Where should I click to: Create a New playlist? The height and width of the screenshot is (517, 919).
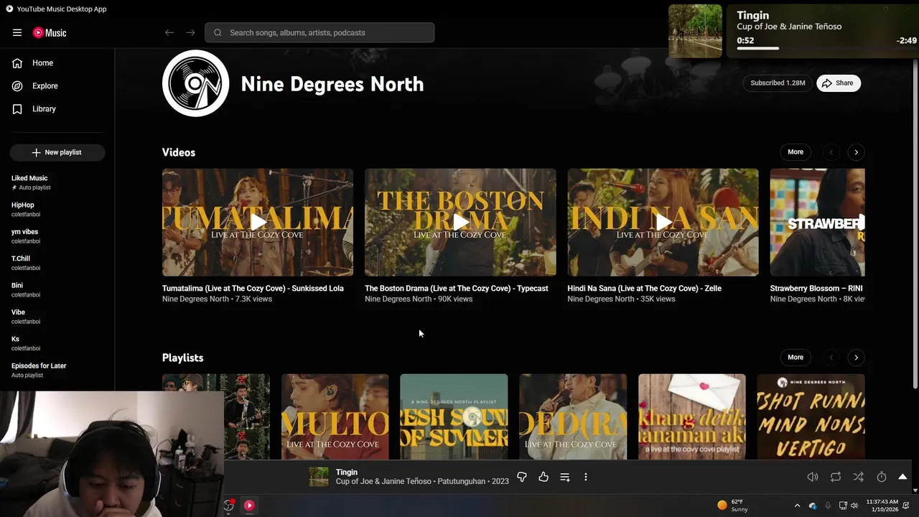coord(57,152)
